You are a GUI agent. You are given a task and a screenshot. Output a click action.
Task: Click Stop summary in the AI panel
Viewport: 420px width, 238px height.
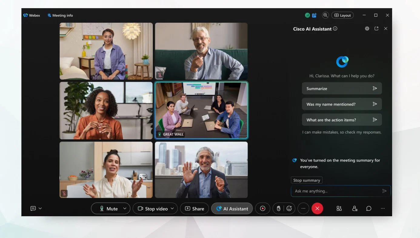tap(306, 180)
